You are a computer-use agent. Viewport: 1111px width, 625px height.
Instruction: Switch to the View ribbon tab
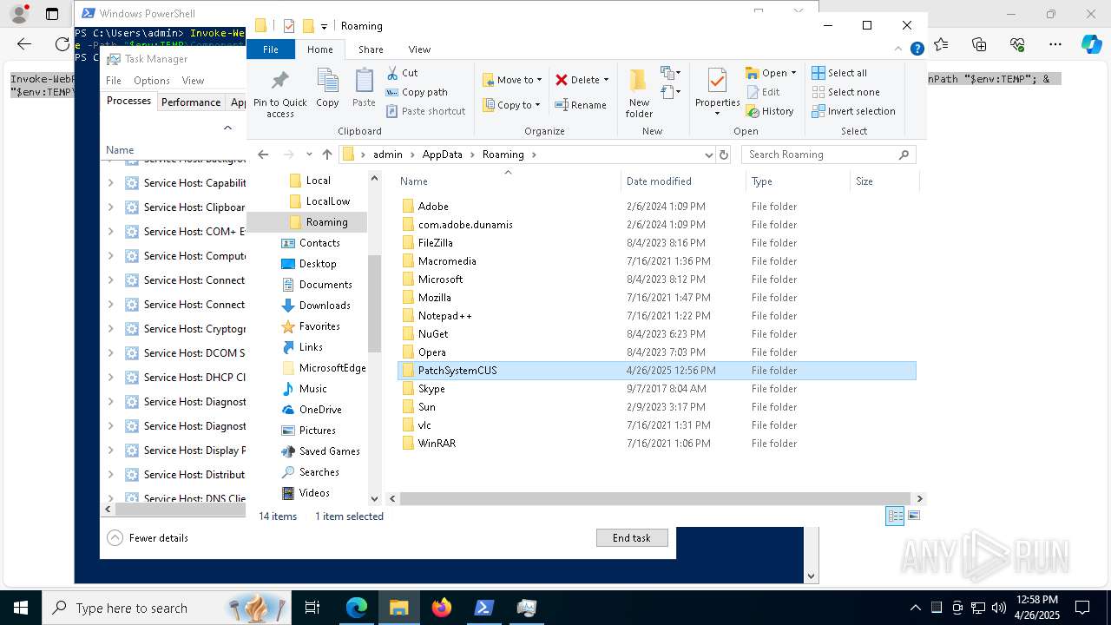coord(419,49)
